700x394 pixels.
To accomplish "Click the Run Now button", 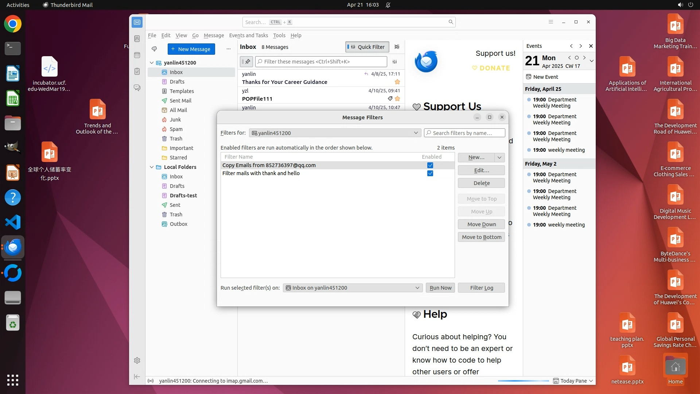I will (x=440, y=288).
